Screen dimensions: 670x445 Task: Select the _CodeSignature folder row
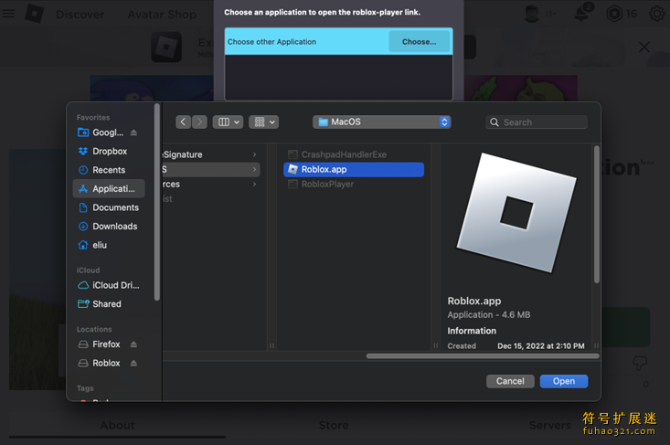211,154
